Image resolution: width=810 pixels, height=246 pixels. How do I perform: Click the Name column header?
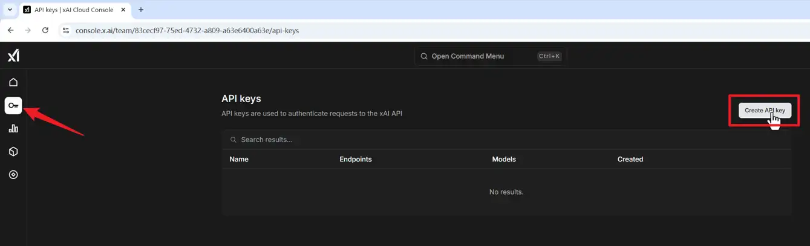click(239, 160)
